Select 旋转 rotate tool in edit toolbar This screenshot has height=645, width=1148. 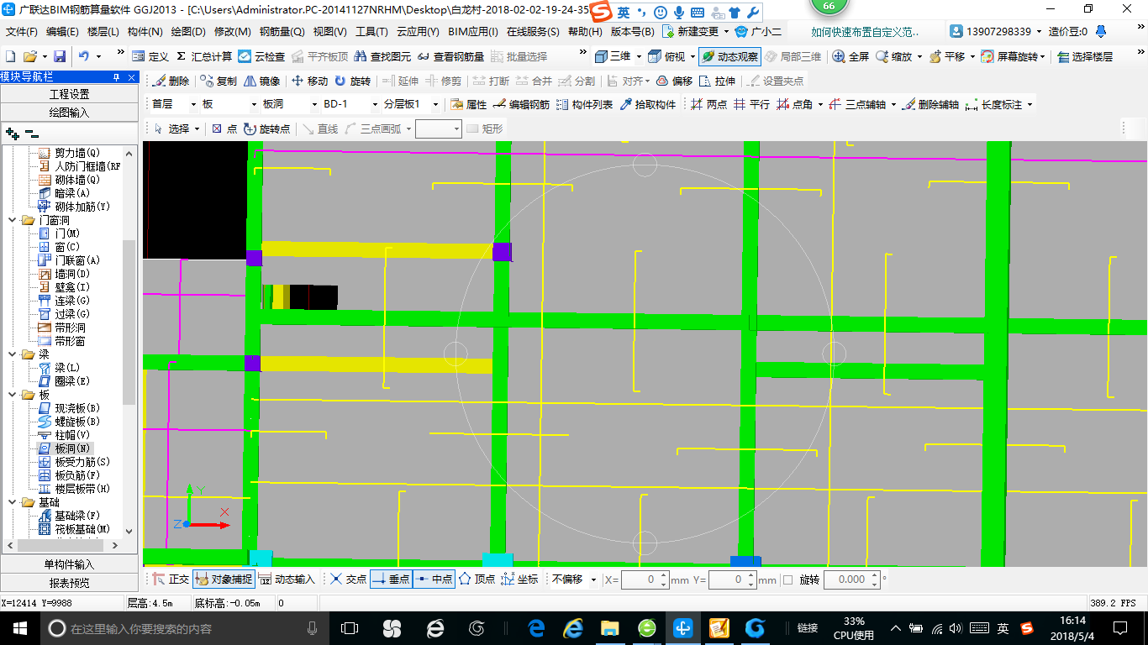coord(352,81)
